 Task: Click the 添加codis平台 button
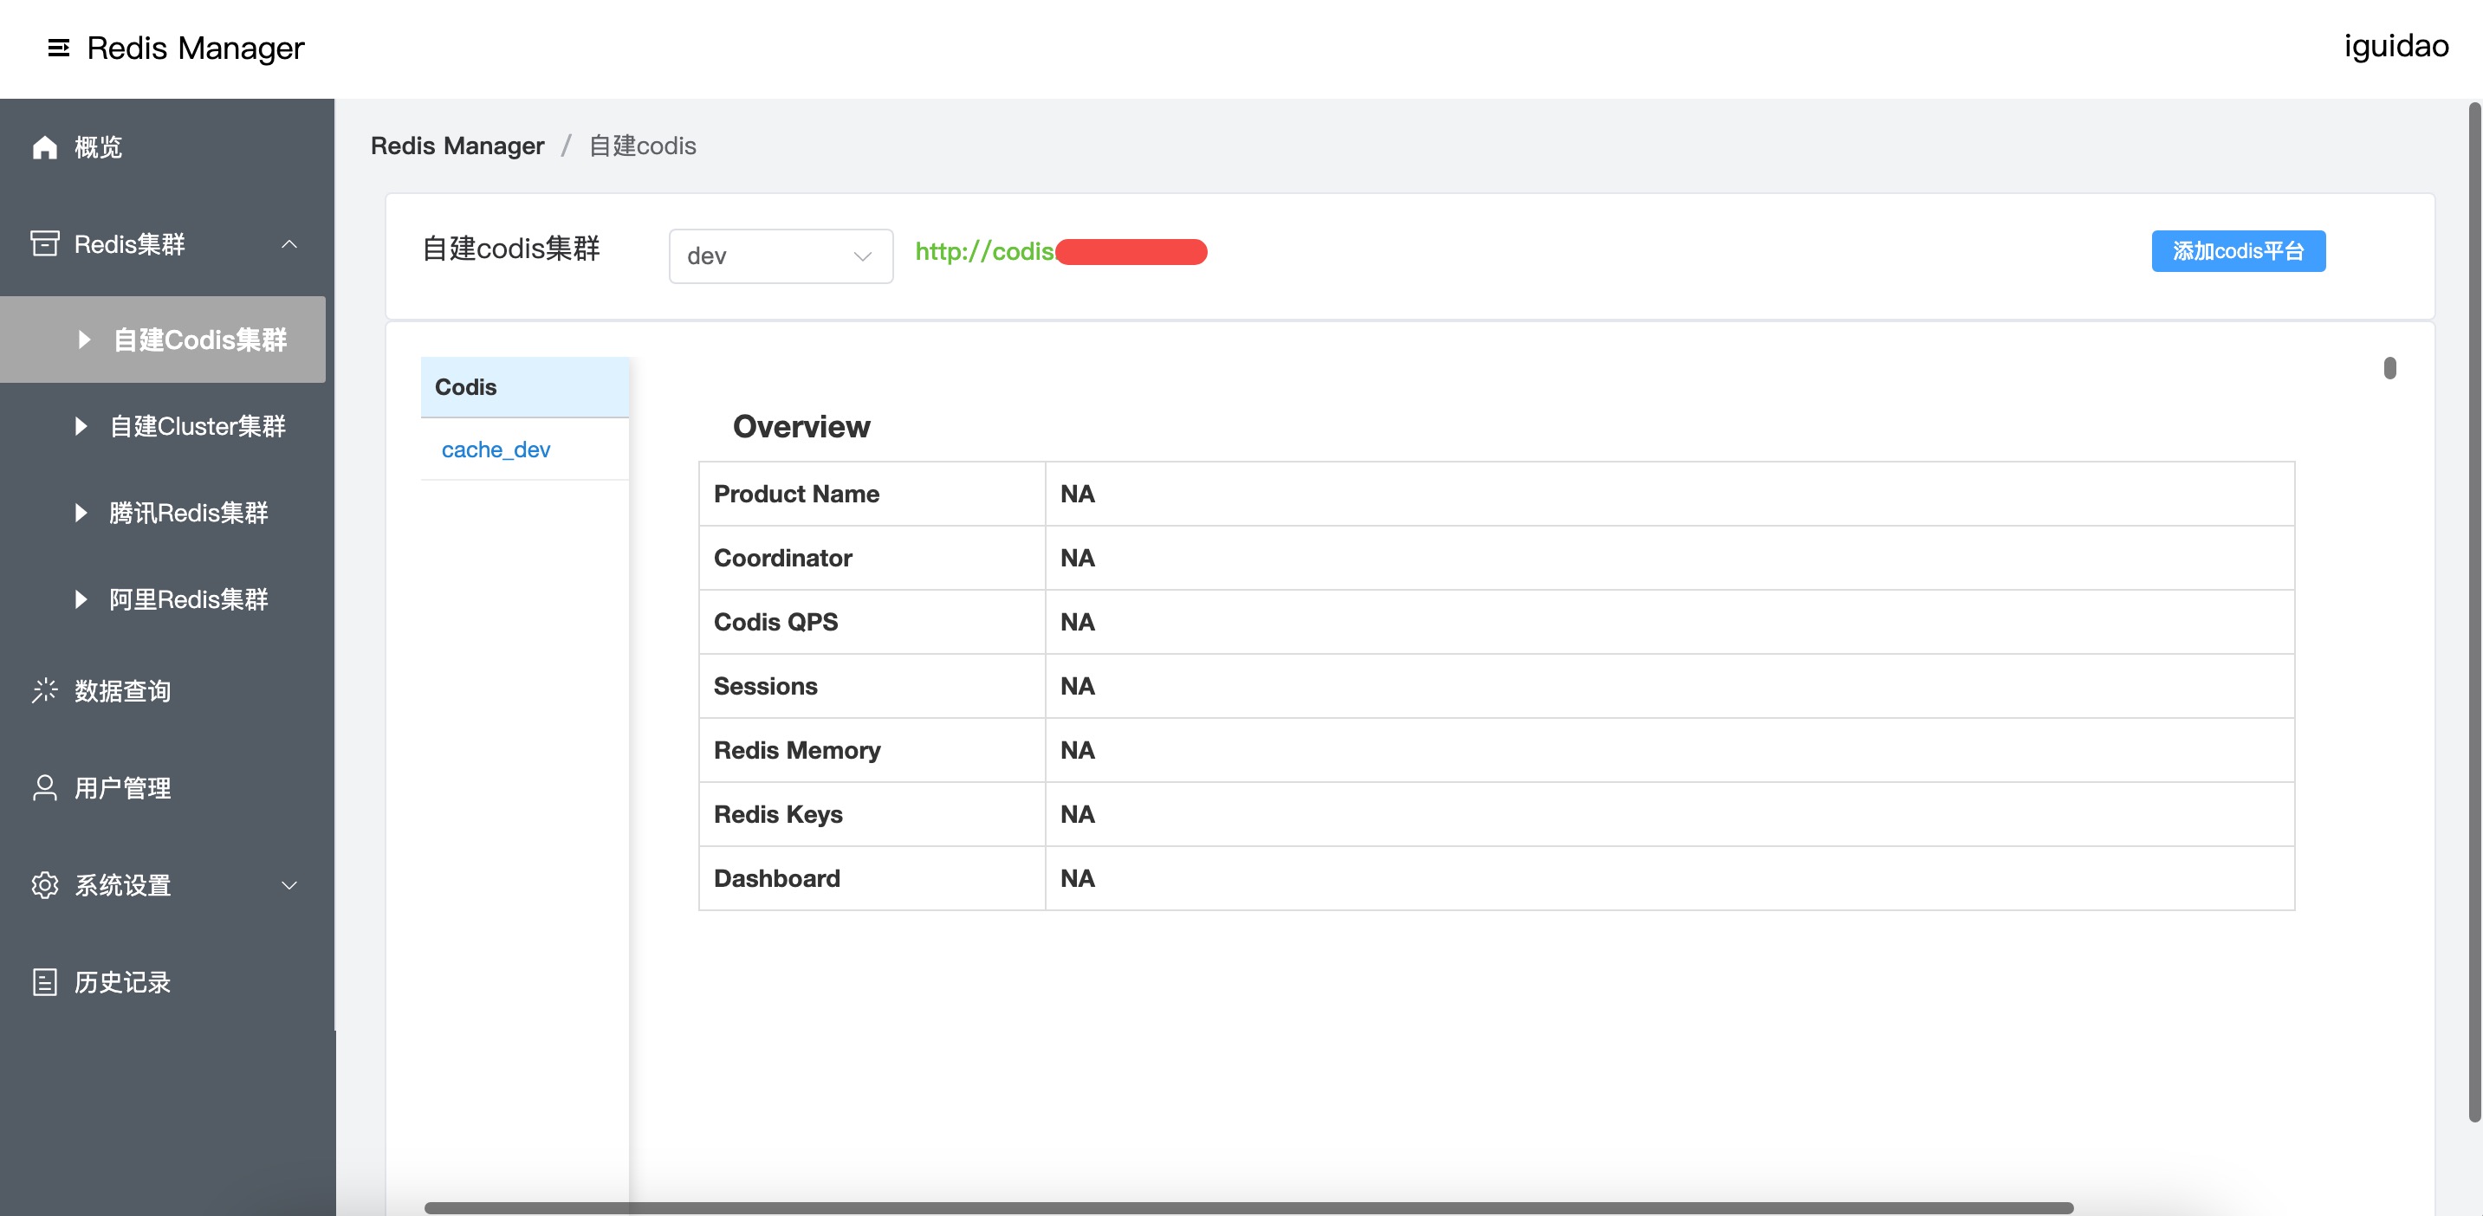(x=2237, y=251)
